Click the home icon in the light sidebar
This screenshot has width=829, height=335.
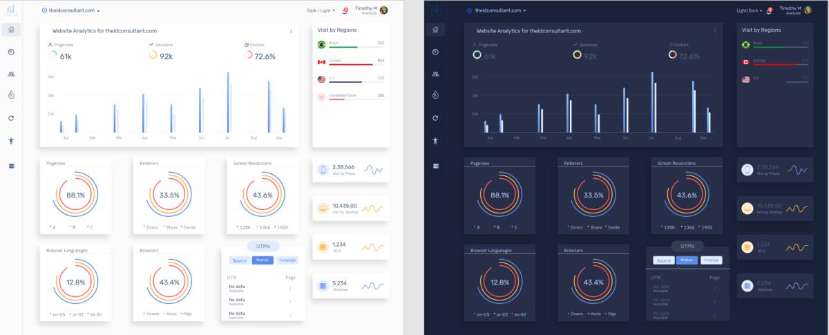12,29
